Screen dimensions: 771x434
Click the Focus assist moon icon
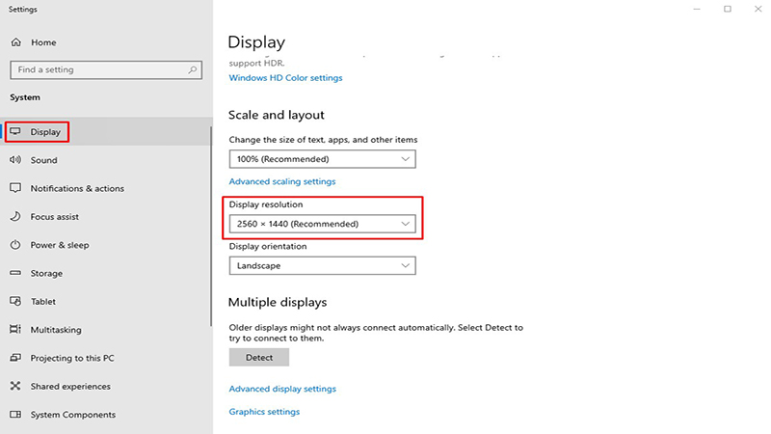tap(15, 216)
